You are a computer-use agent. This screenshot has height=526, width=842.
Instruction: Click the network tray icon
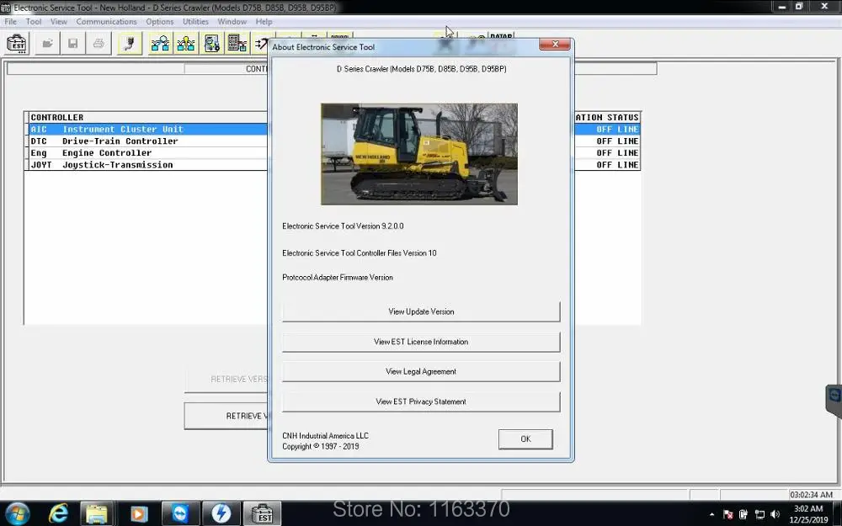759,514
